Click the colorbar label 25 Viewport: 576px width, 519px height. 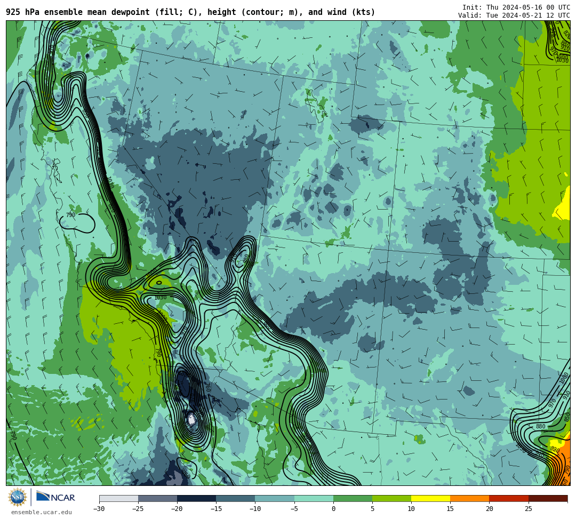coord(528,509)
